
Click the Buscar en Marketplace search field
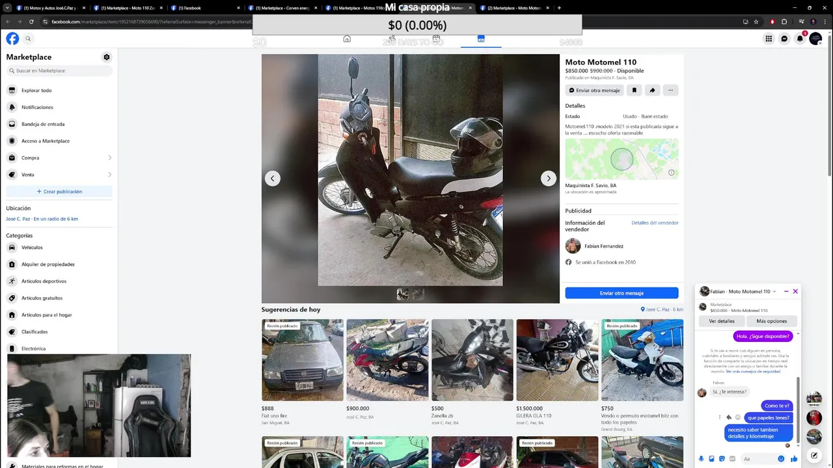coord(59,71)
